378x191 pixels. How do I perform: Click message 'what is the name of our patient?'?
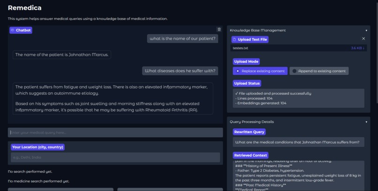tap(182, 38)
